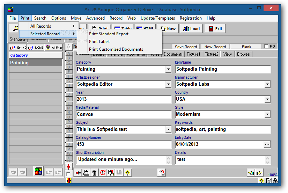Click the application icon in title bar
The height and width of the screenshot is (193, 288).
point(11,9)
